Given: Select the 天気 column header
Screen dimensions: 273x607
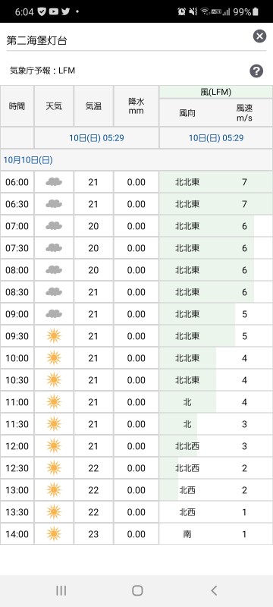Looking at the screenshot, I should pos(54,106).
